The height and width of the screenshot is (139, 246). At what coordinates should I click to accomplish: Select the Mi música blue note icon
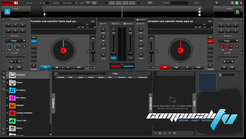pos(12,90)
